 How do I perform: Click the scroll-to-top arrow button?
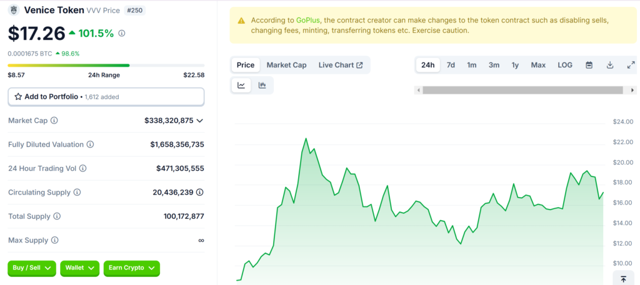click(x=624, y=279)
